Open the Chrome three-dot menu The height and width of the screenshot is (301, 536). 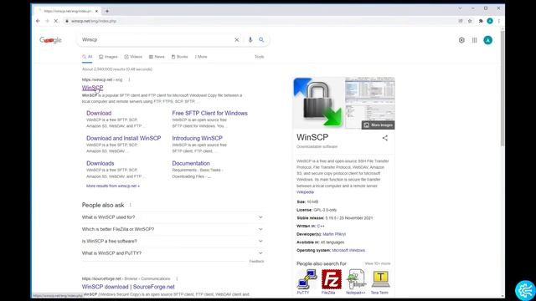coord(499,21)
